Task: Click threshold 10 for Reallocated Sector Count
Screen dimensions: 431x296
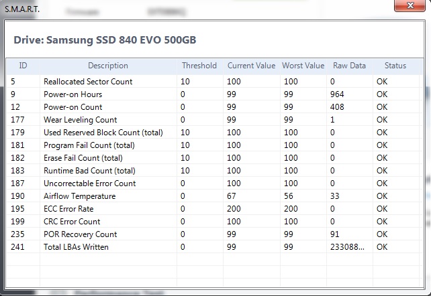Action: [185, 82]
